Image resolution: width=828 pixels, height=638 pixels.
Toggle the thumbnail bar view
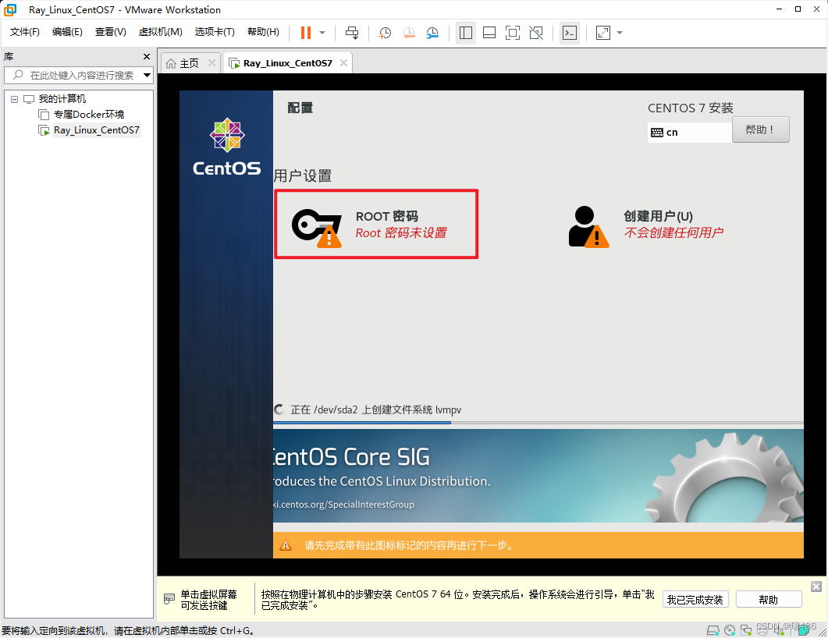point(489,32)
